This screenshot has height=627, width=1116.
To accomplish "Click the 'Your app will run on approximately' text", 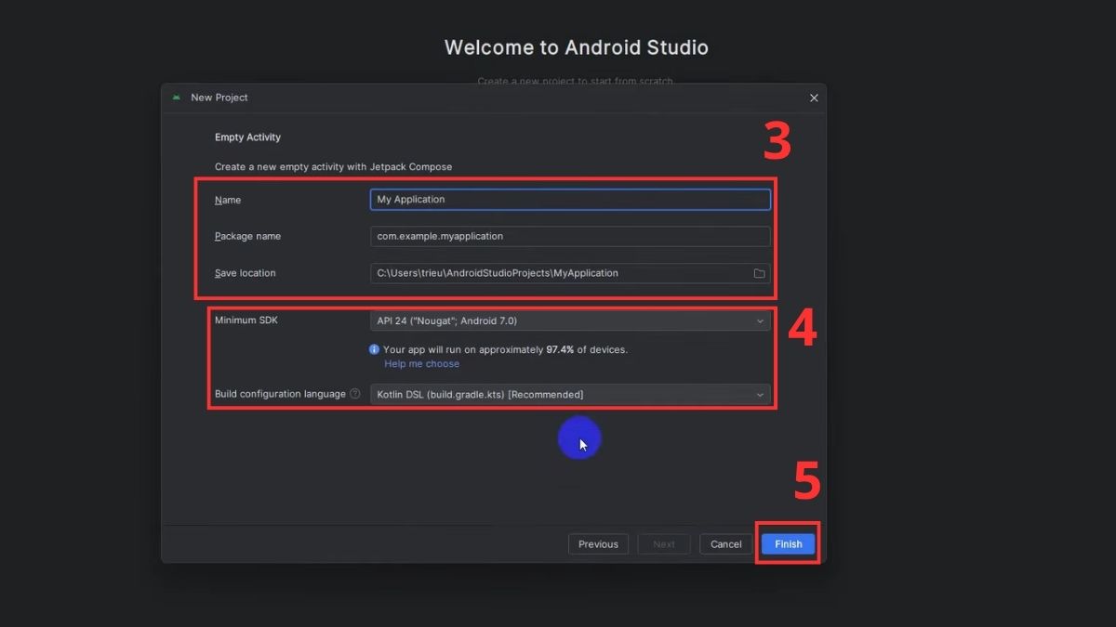I will tap(463, 350).
